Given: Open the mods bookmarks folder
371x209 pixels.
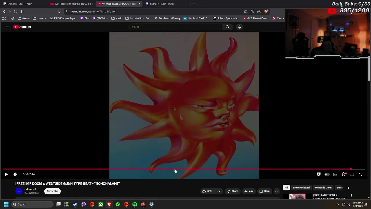Looking at the screenshot, I should point(117,18).
